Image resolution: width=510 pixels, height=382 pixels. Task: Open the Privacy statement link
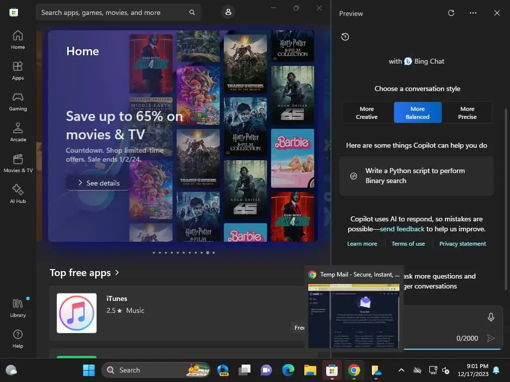[463, 244]
